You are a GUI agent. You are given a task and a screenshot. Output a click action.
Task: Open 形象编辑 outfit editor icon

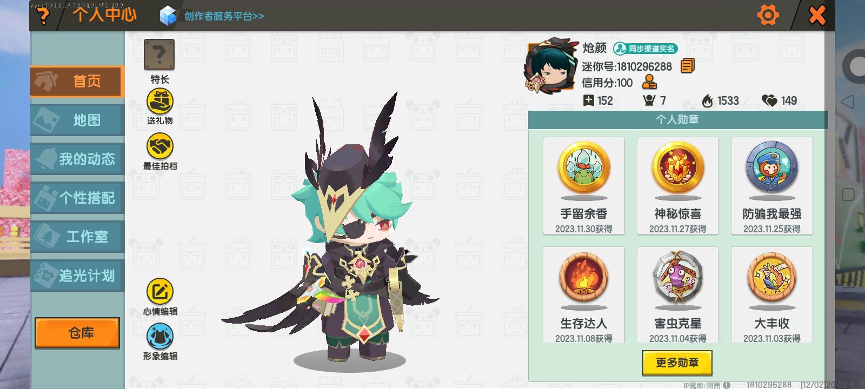click(160, 337)
